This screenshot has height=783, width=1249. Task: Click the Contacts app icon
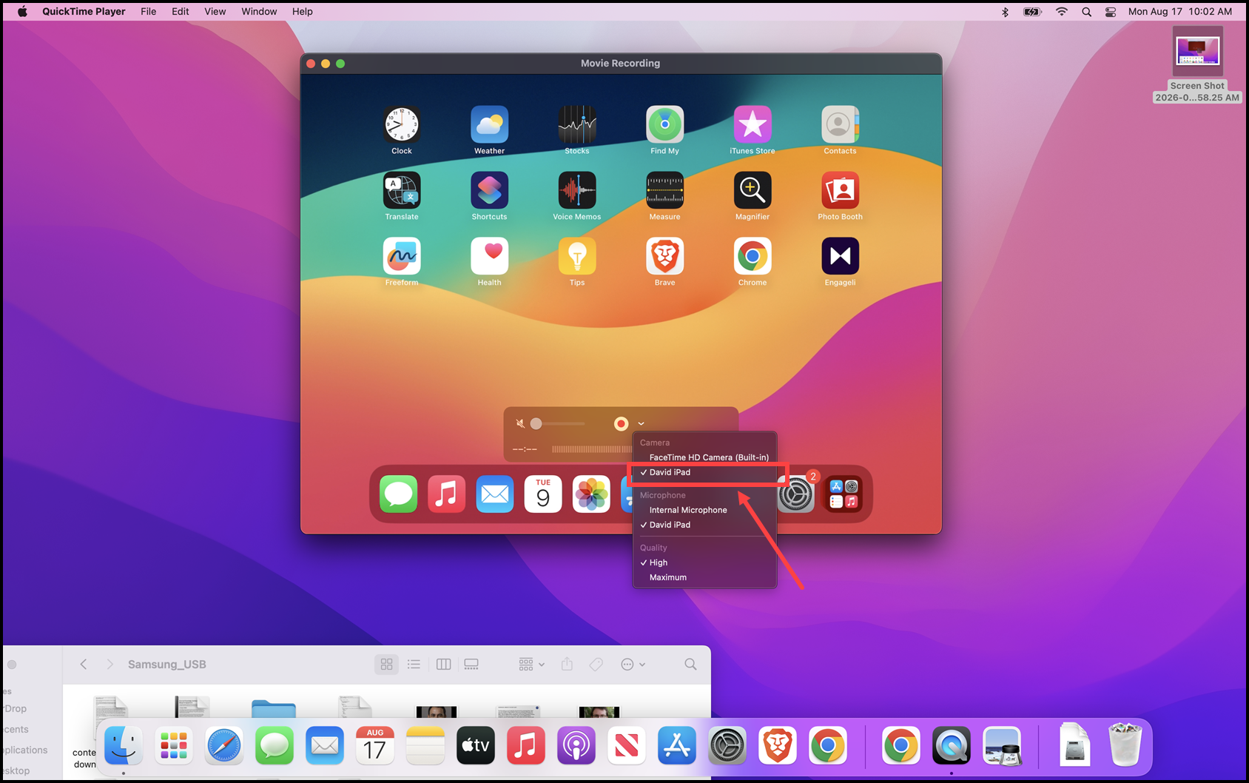[x=841, y=124]
